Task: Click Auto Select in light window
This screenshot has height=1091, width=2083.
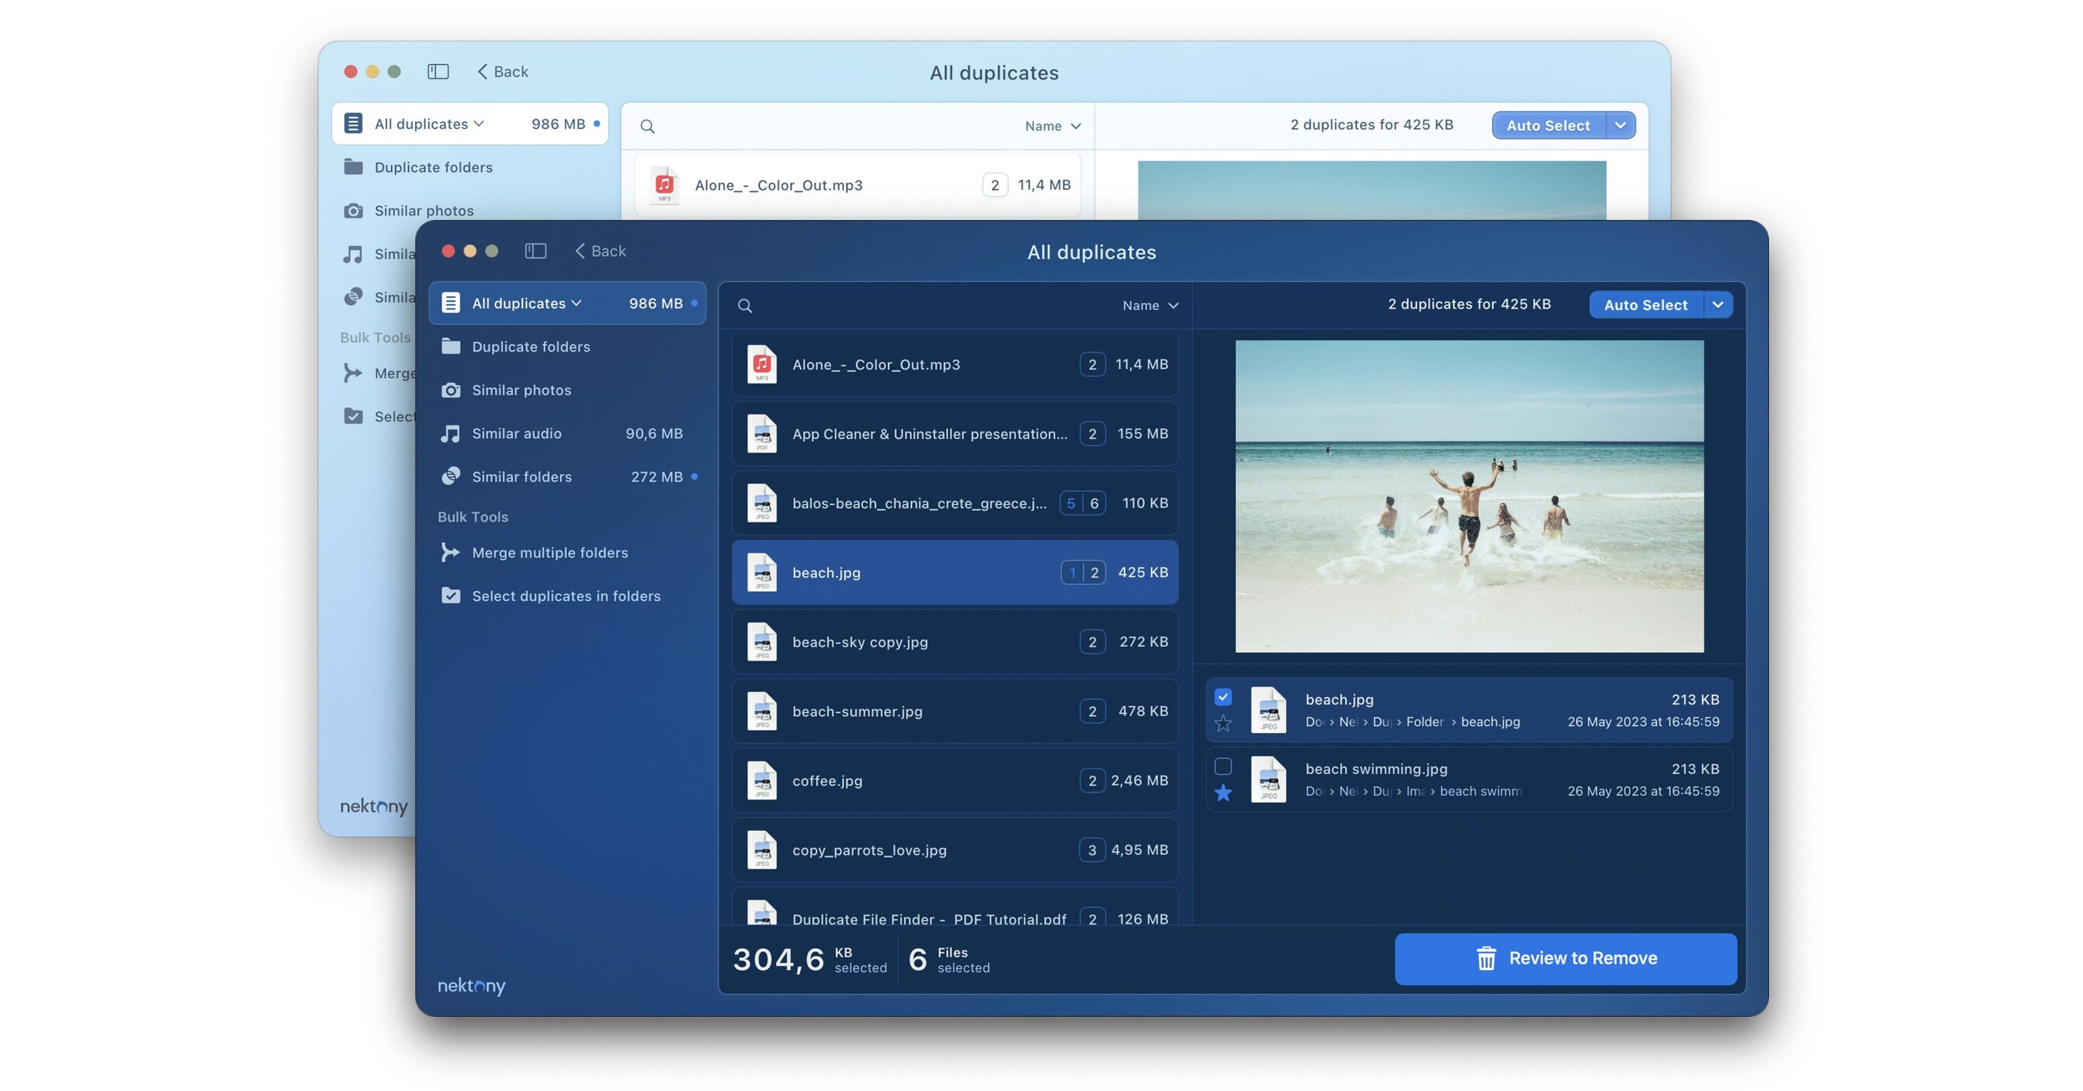Action: pyautogui.click(x=1548, y=125)
